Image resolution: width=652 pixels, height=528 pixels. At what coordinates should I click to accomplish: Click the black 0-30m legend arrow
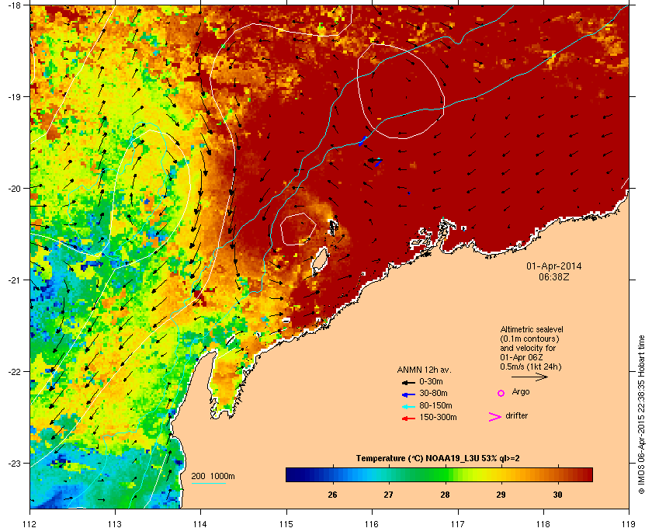coord(408,383)
